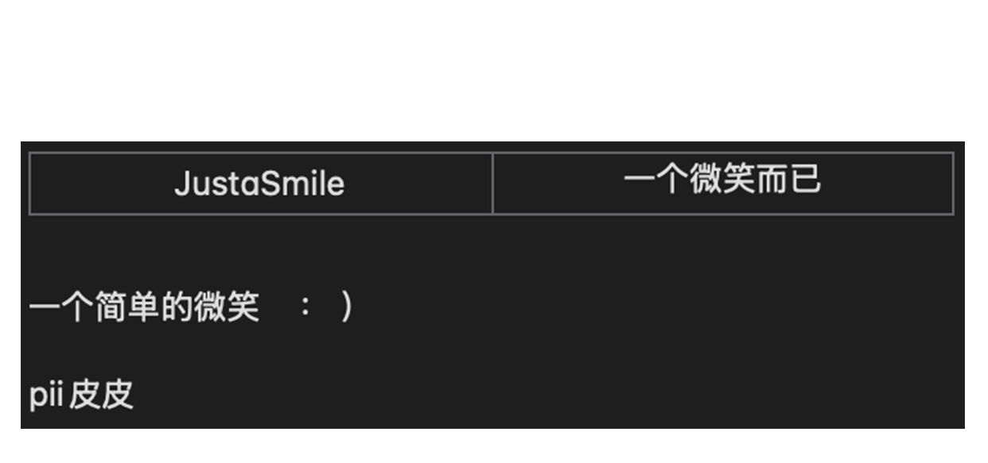Click the 一个简单的微笑 text line
Viewport: 988px width, 463px height.
[x=144, y=307]
